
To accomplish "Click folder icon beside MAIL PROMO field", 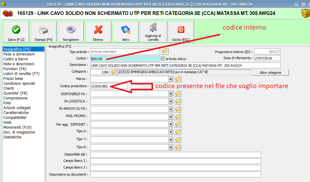I will coord(178,117).
